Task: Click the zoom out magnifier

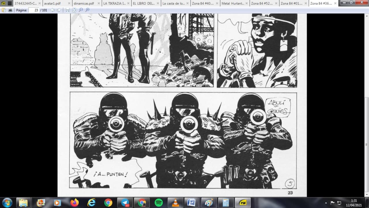Action: [x=81, y=10]
